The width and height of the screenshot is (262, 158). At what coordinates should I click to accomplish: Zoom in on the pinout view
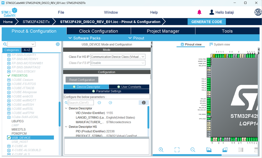pyautogui.click(x=161, y=150)
